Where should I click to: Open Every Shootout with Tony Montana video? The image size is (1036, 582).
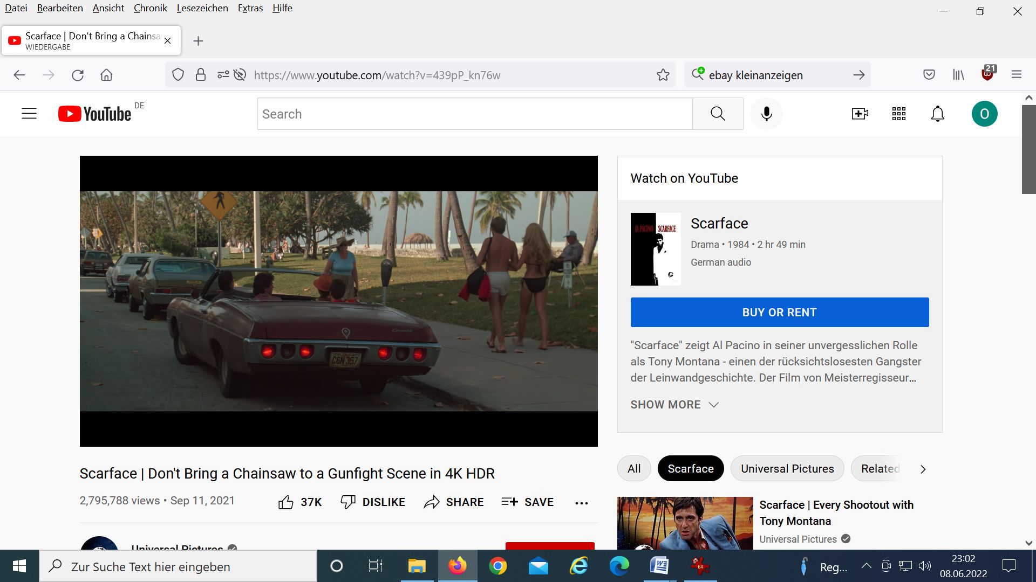point(836,513)
